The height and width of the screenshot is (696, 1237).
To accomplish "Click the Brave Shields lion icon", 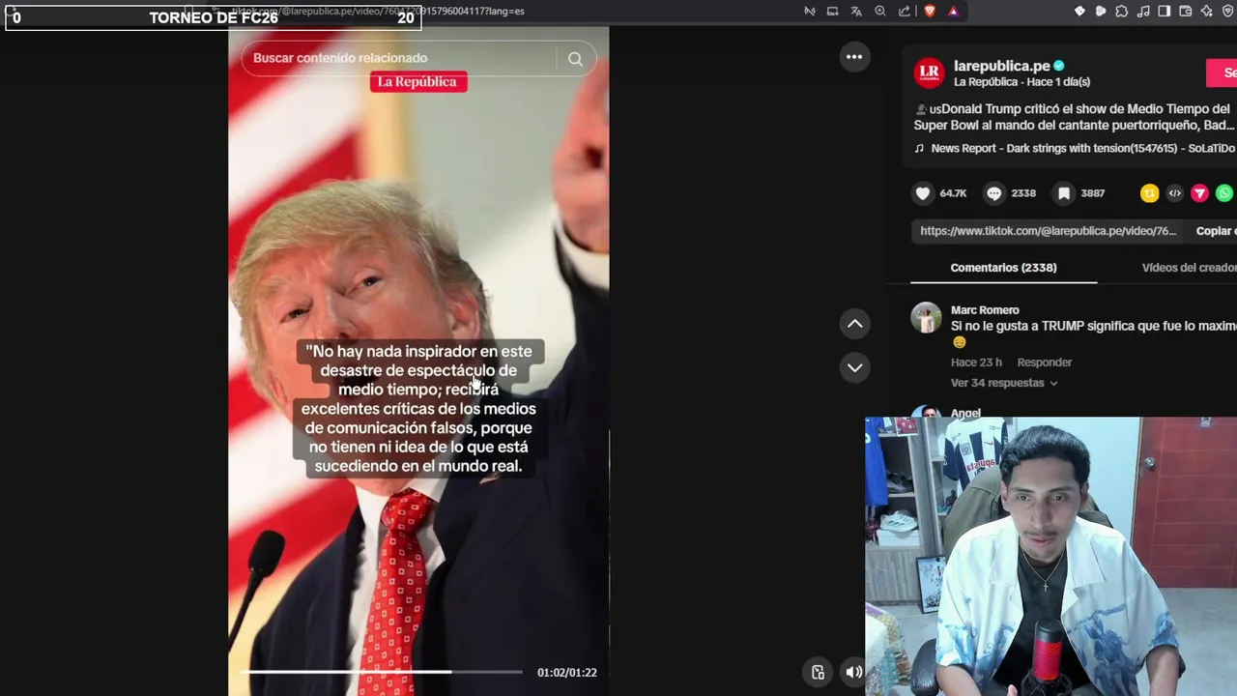I will tap(930, 11).
